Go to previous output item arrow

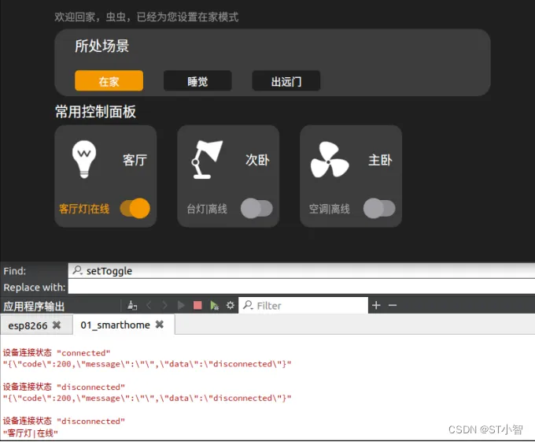coord(149,305)
